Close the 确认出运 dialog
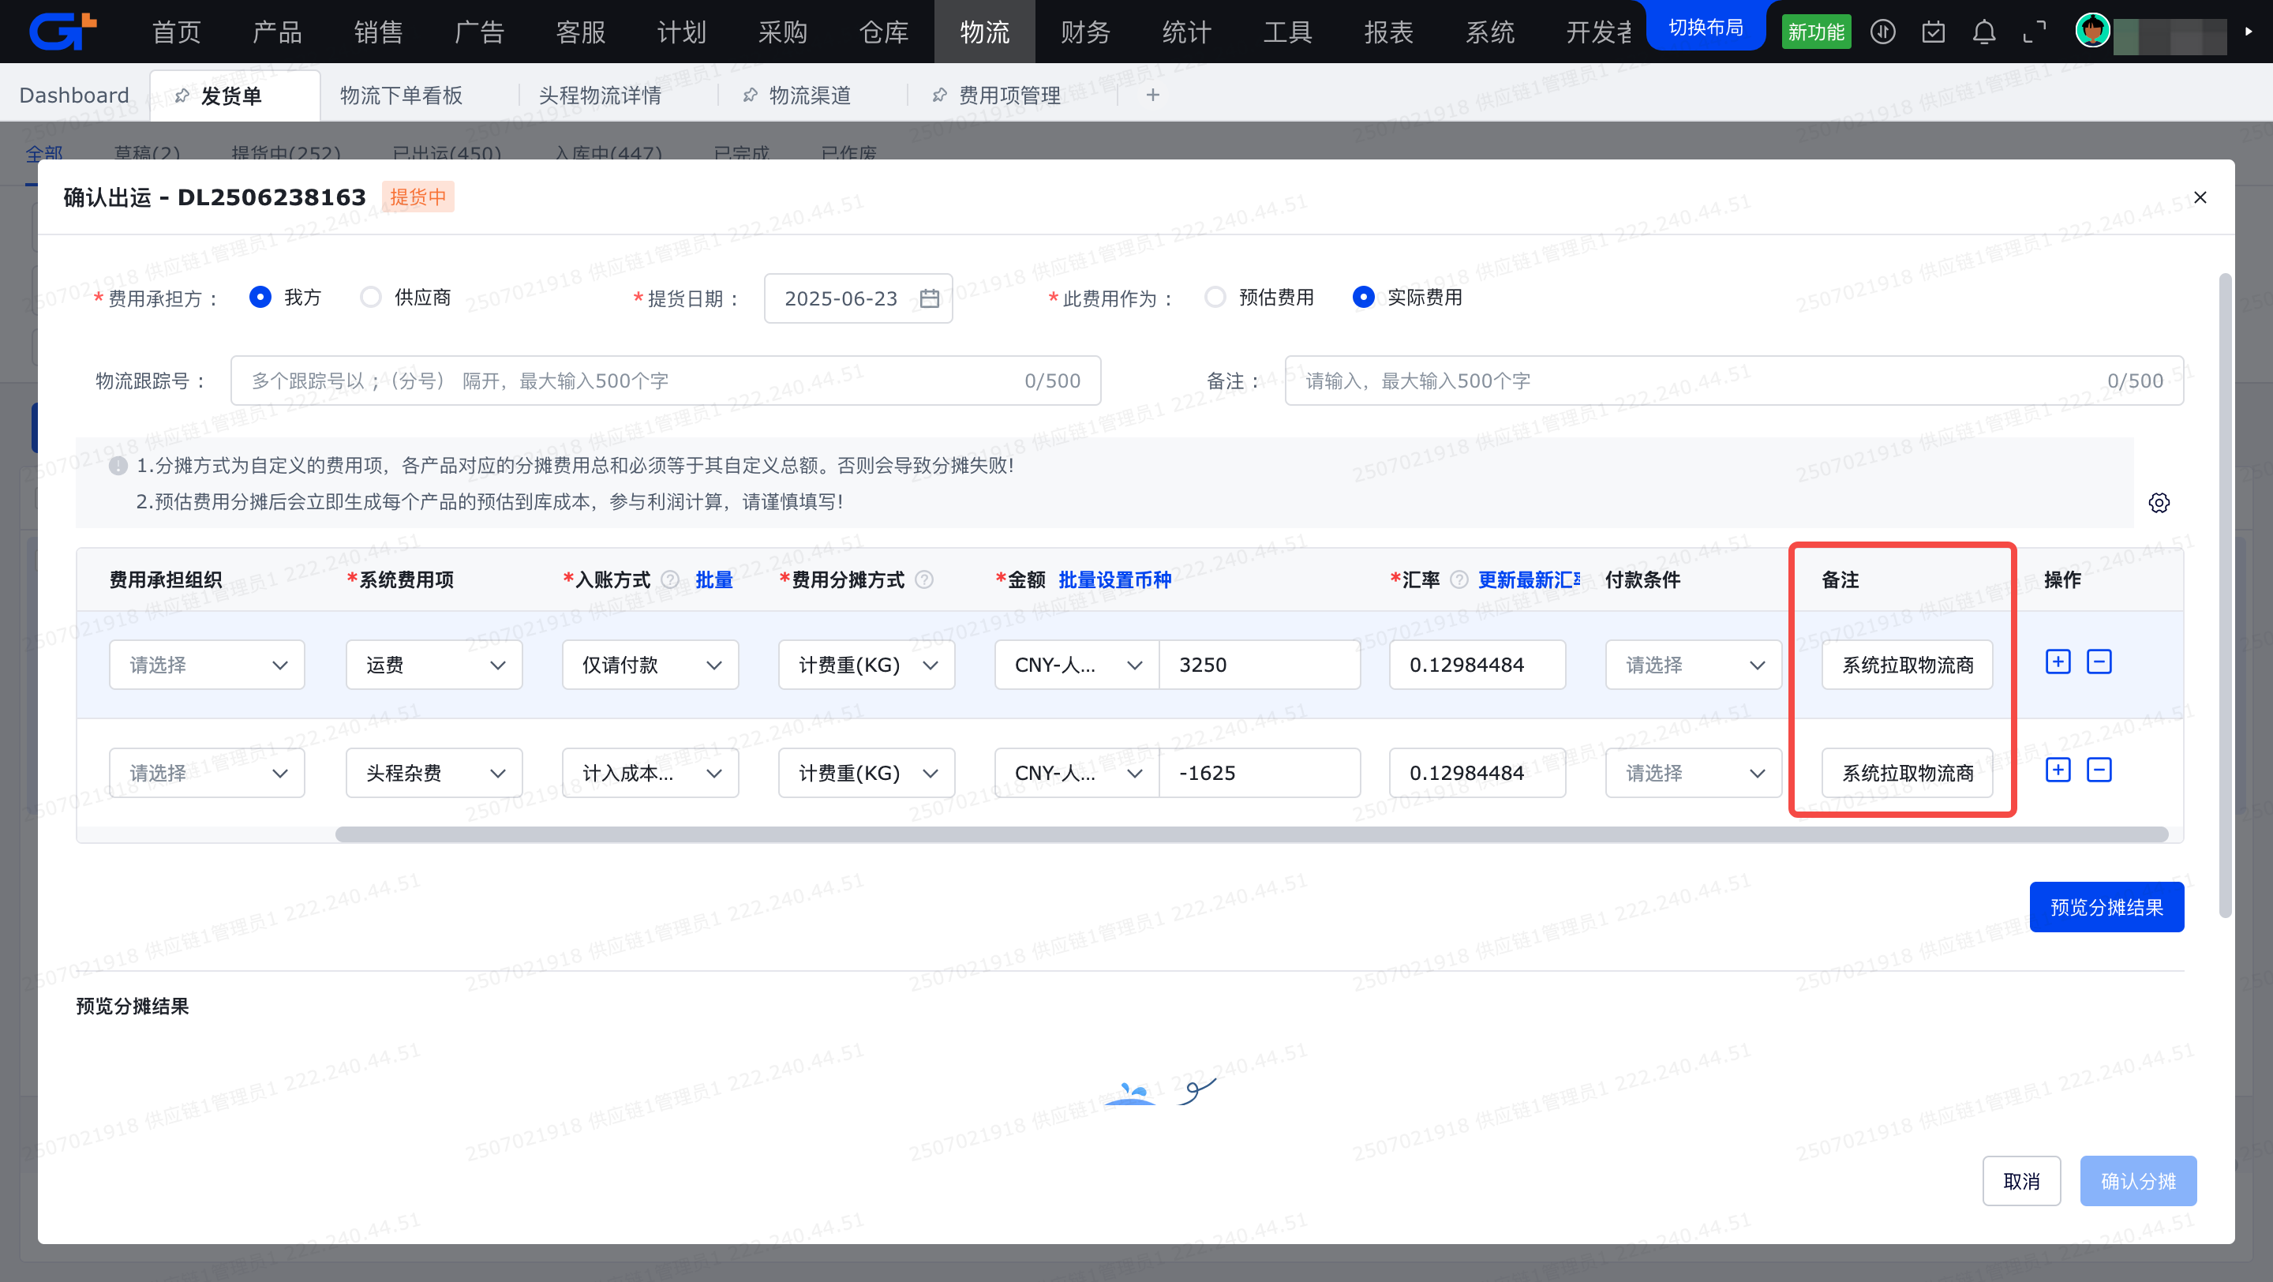The width and height of the screenshot is (2273, 1282). pos(2200,197)
